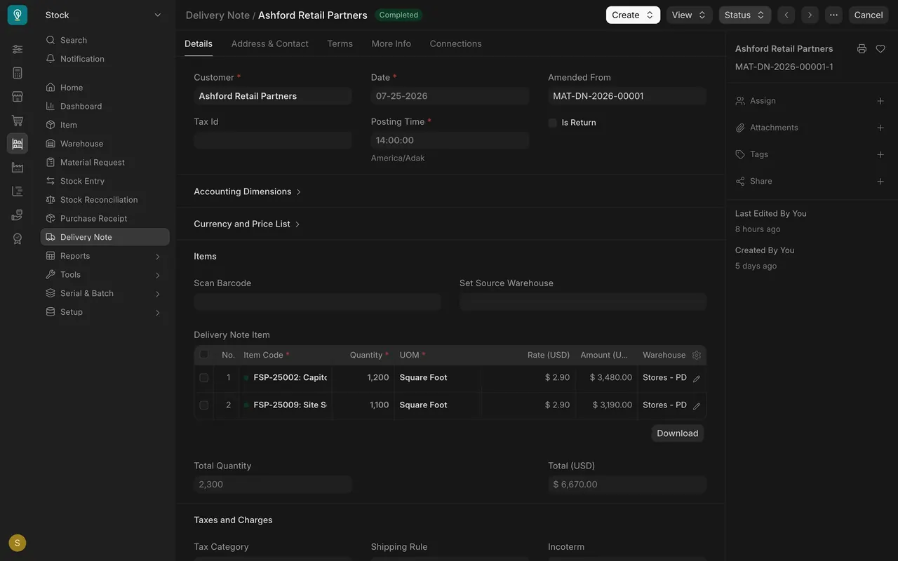Select the checkbox for item row 2
Image resolution: width=898 pixels, height=561 pixels.
pos(204,405)
